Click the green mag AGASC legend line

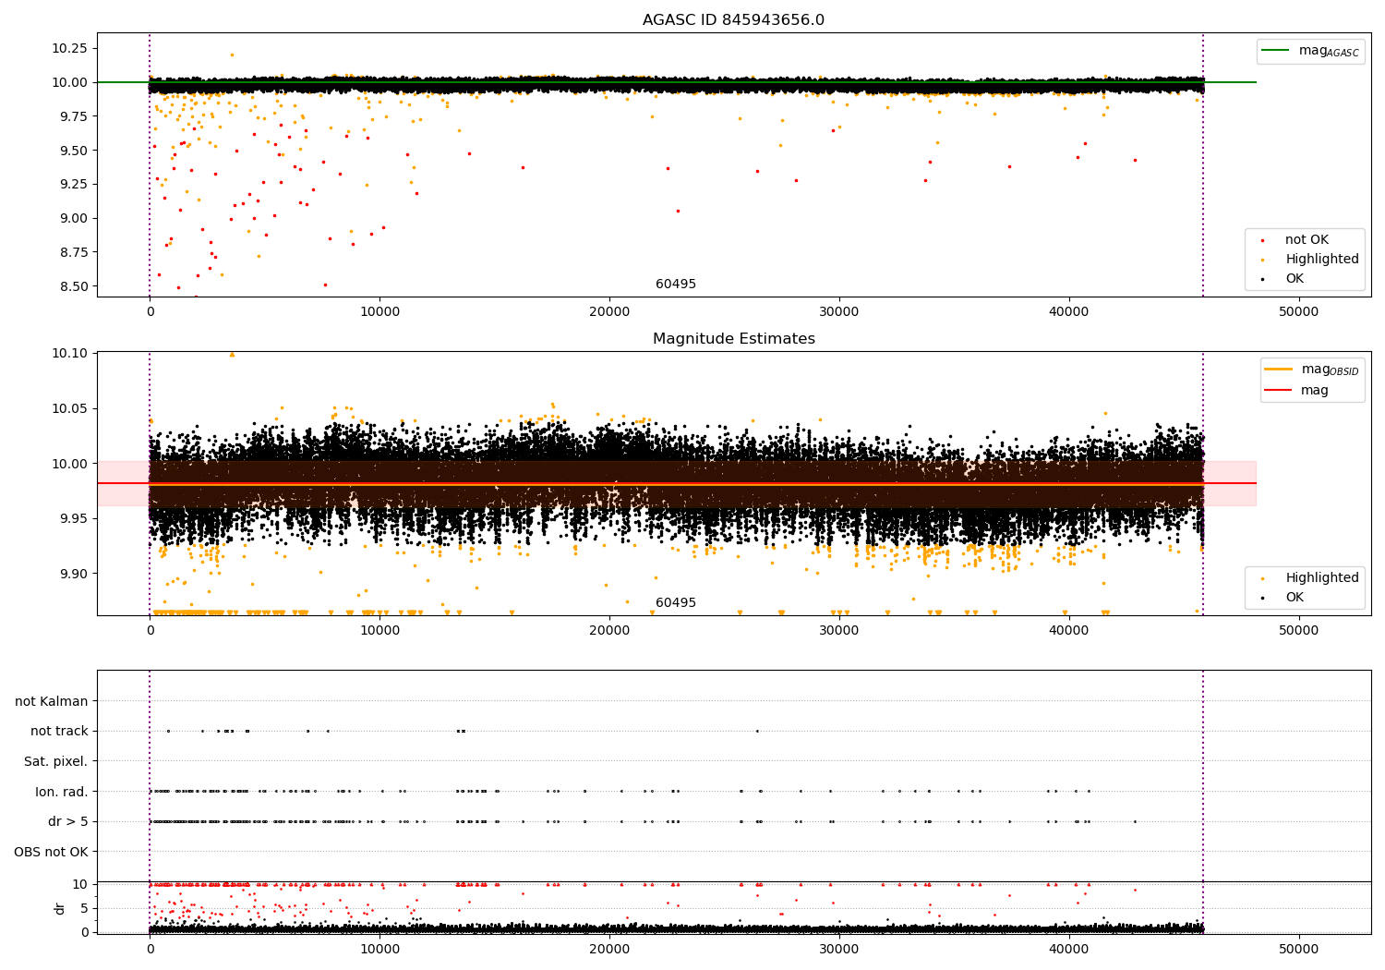click(1276, 51)
